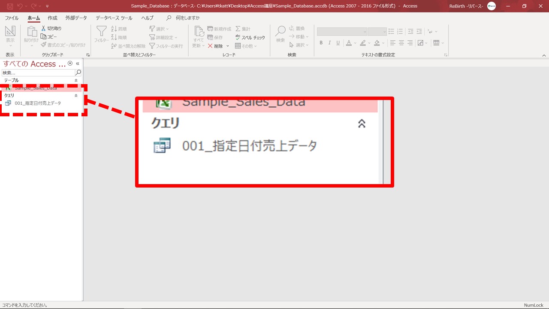Switch to the 外部データ tab
549x309 pixels.
(x=76, y=18)
